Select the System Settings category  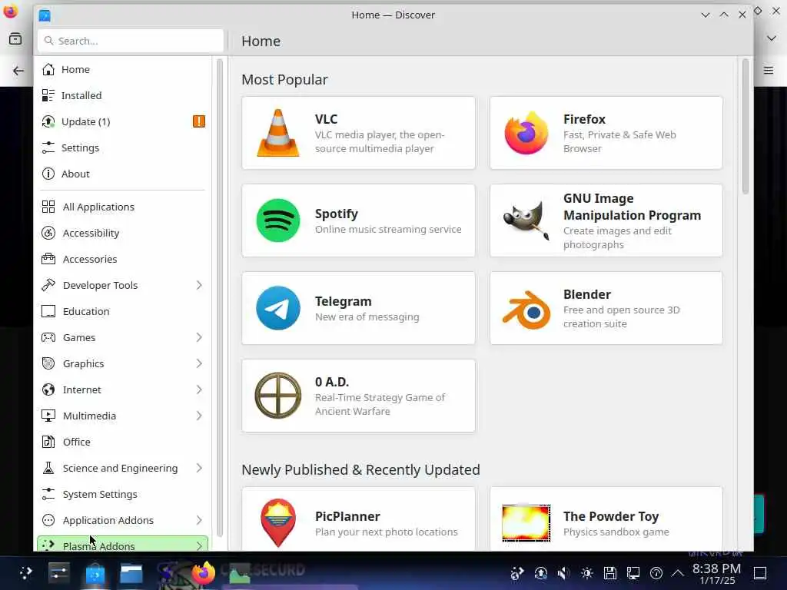[123, 494]
